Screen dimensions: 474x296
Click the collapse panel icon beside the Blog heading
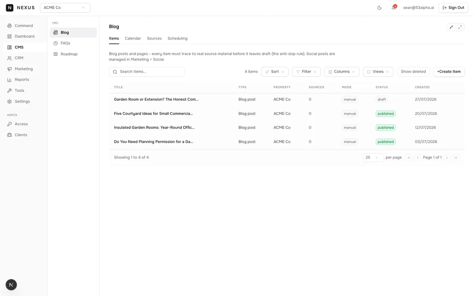tap(451, 27)
